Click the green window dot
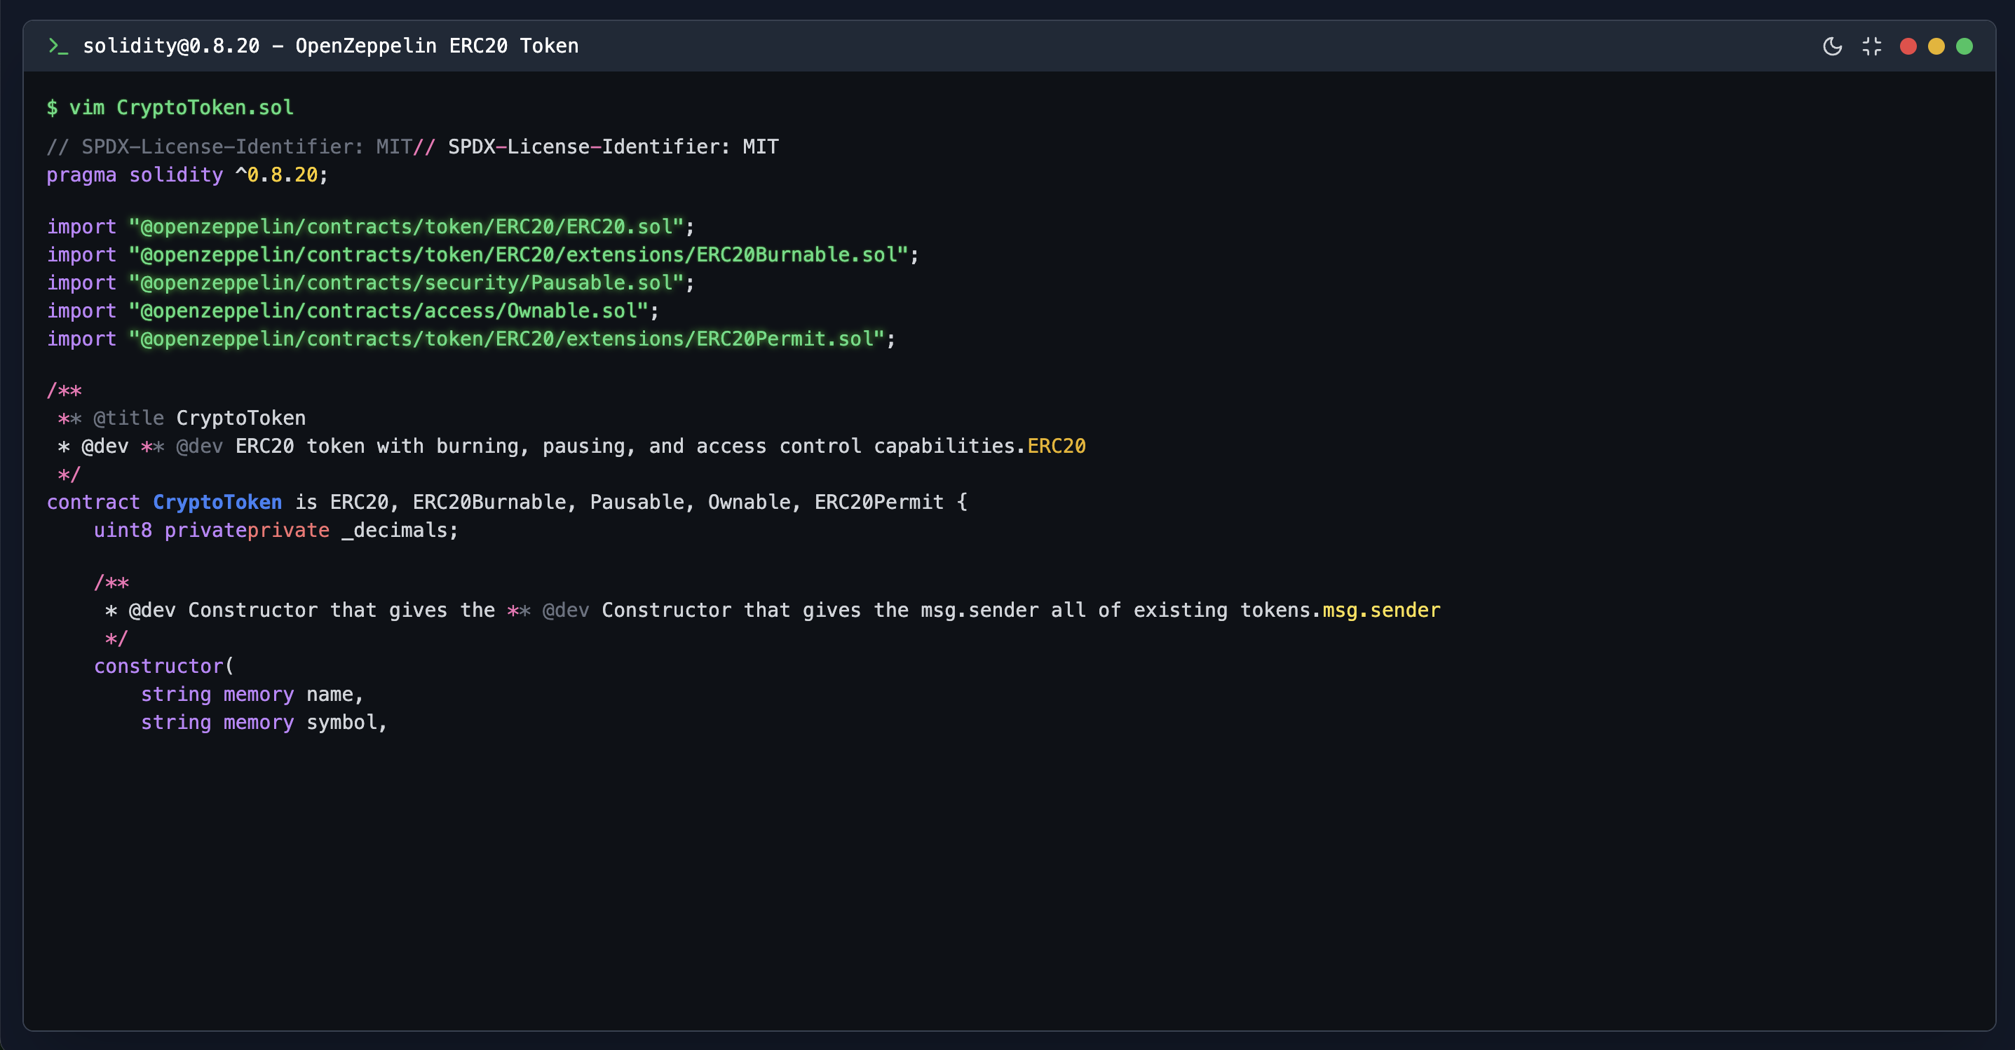Viewport: 2015px width, 1050px height. pos(1964,46)
